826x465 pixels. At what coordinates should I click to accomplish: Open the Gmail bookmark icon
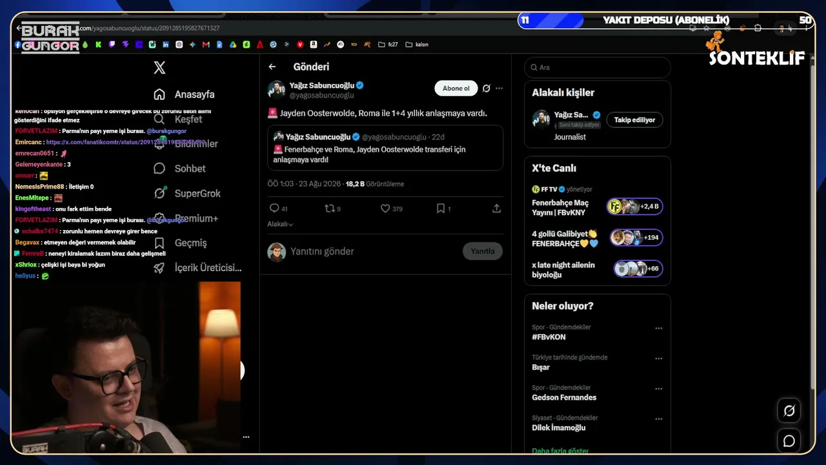coord(206,45)
